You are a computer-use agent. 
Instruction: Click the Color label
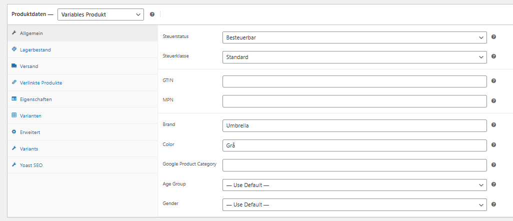coord(168,144)
